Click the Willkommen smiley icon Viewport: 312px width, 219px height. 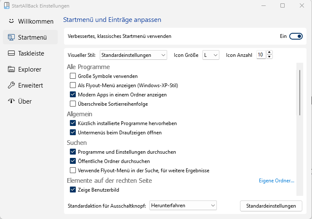point(11,21)
